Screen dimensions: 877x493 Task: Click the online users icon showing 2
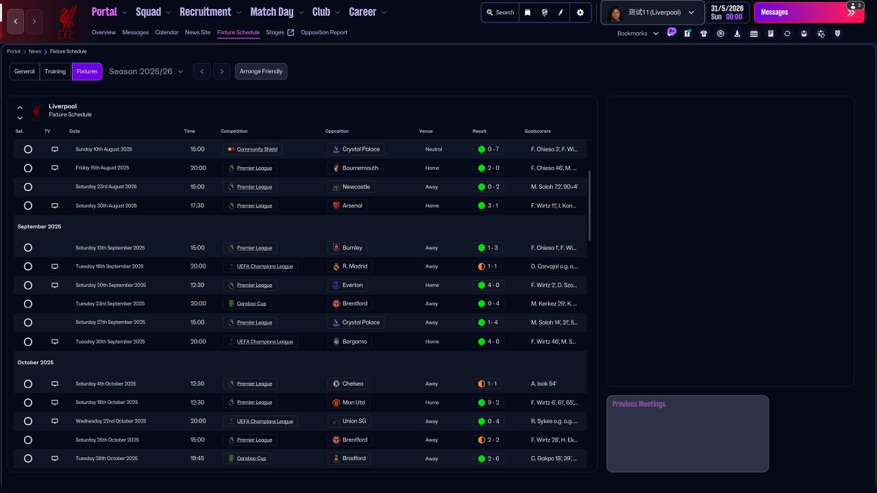click(x=854, y=5)
